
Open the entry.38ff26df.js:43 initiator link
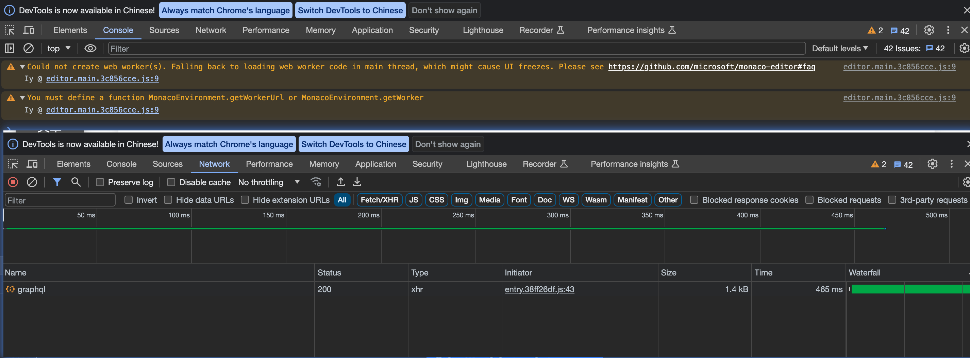point(539,289)
